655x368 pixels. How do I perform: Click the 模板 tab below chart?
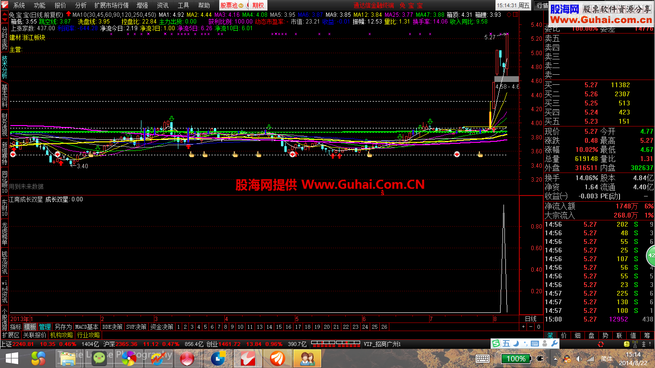30,327
